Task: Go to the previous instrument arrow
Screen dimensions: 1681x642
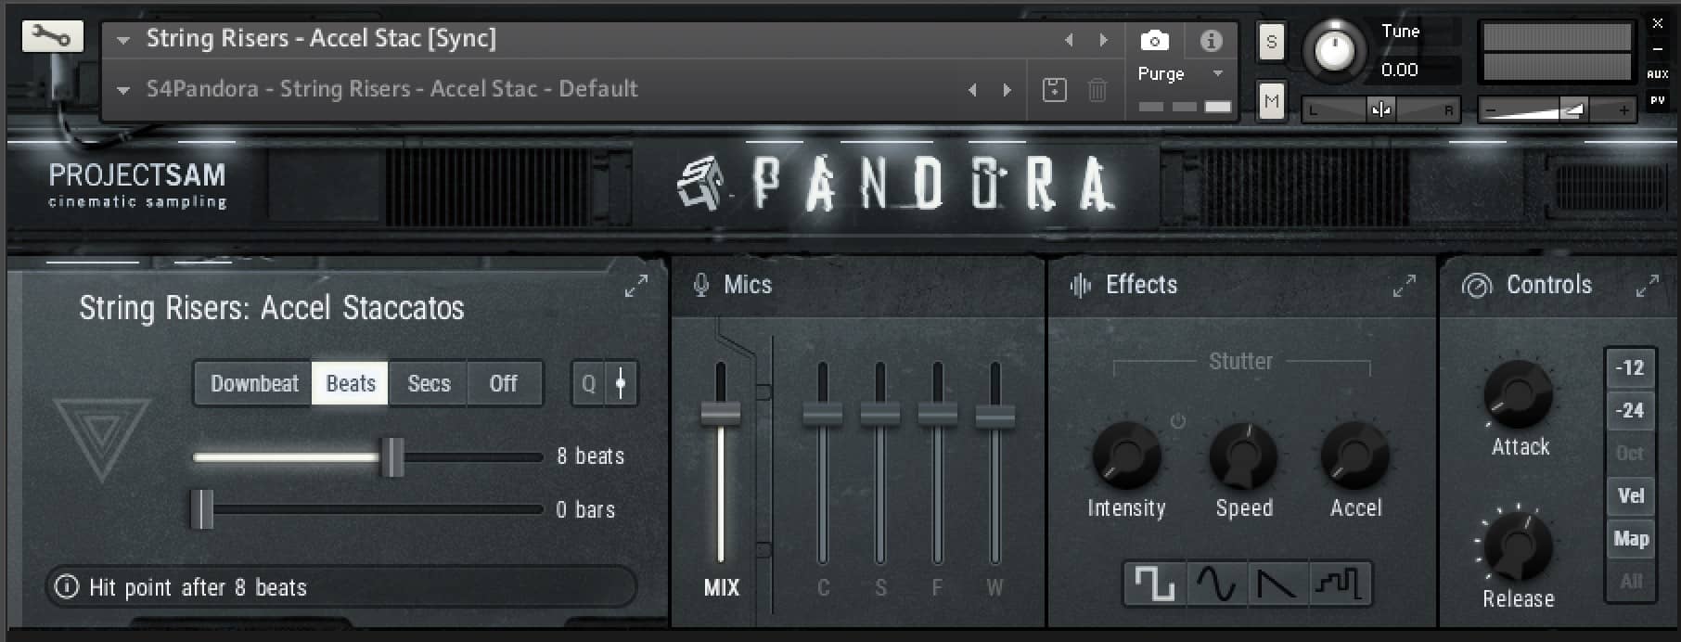Action: coord(1069,40)
